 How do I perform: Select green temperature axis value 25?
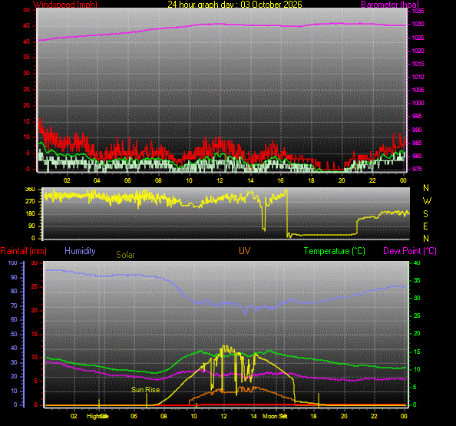[417, 315]
